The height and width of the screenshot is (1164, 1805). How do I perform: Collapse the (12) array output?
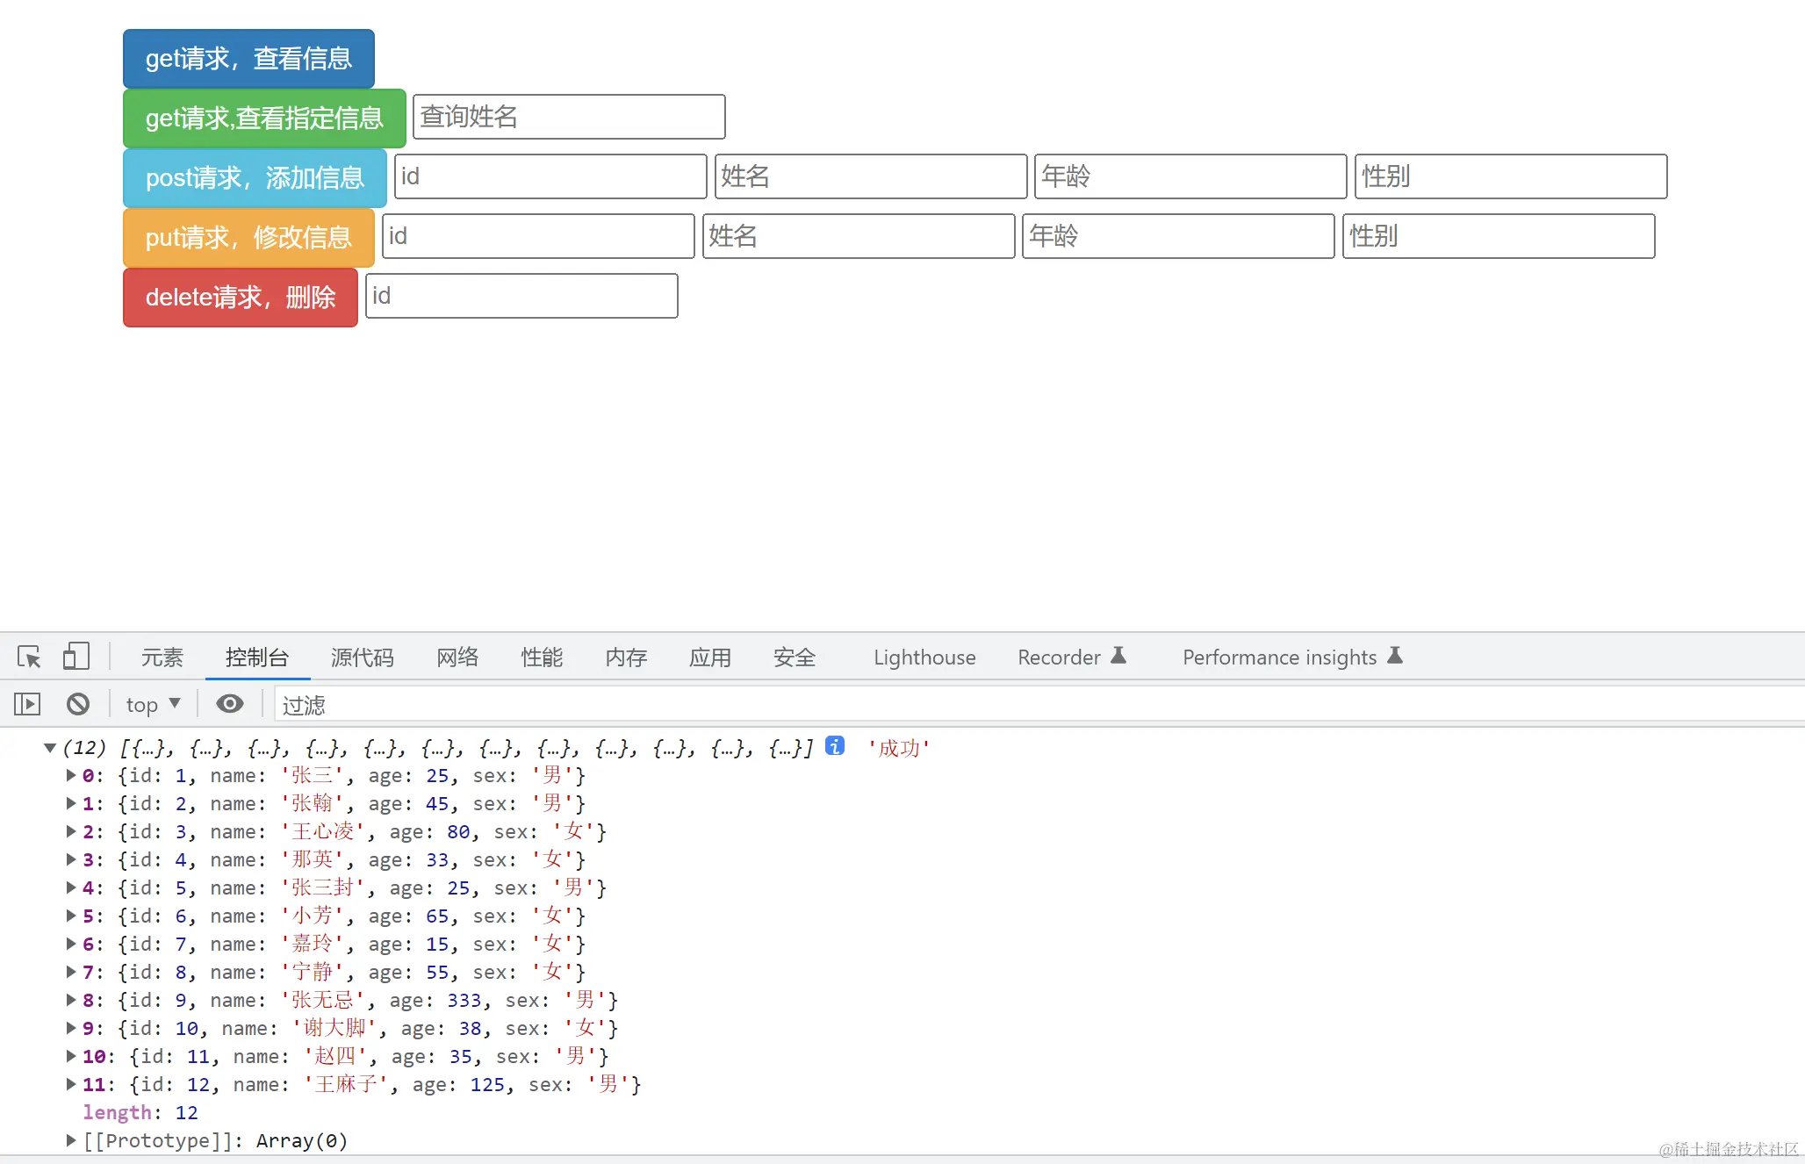click(50, 748)
